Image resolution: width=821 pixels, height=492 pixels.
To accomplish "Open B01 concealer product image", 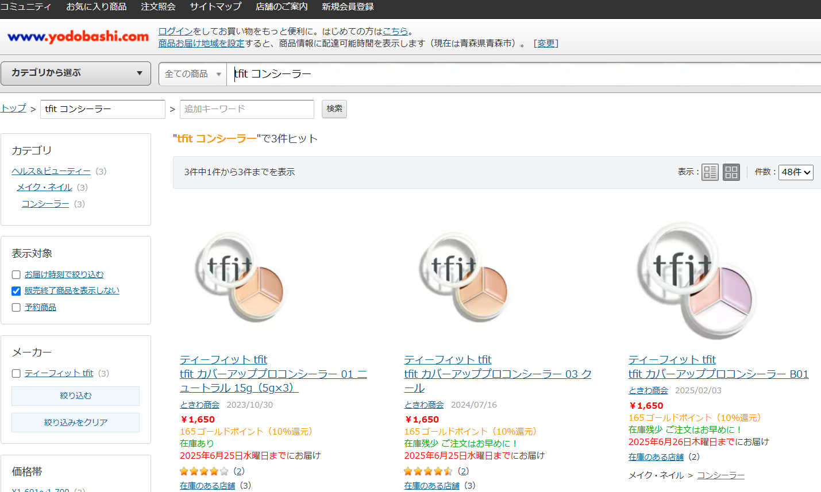I will coord(696,280).
